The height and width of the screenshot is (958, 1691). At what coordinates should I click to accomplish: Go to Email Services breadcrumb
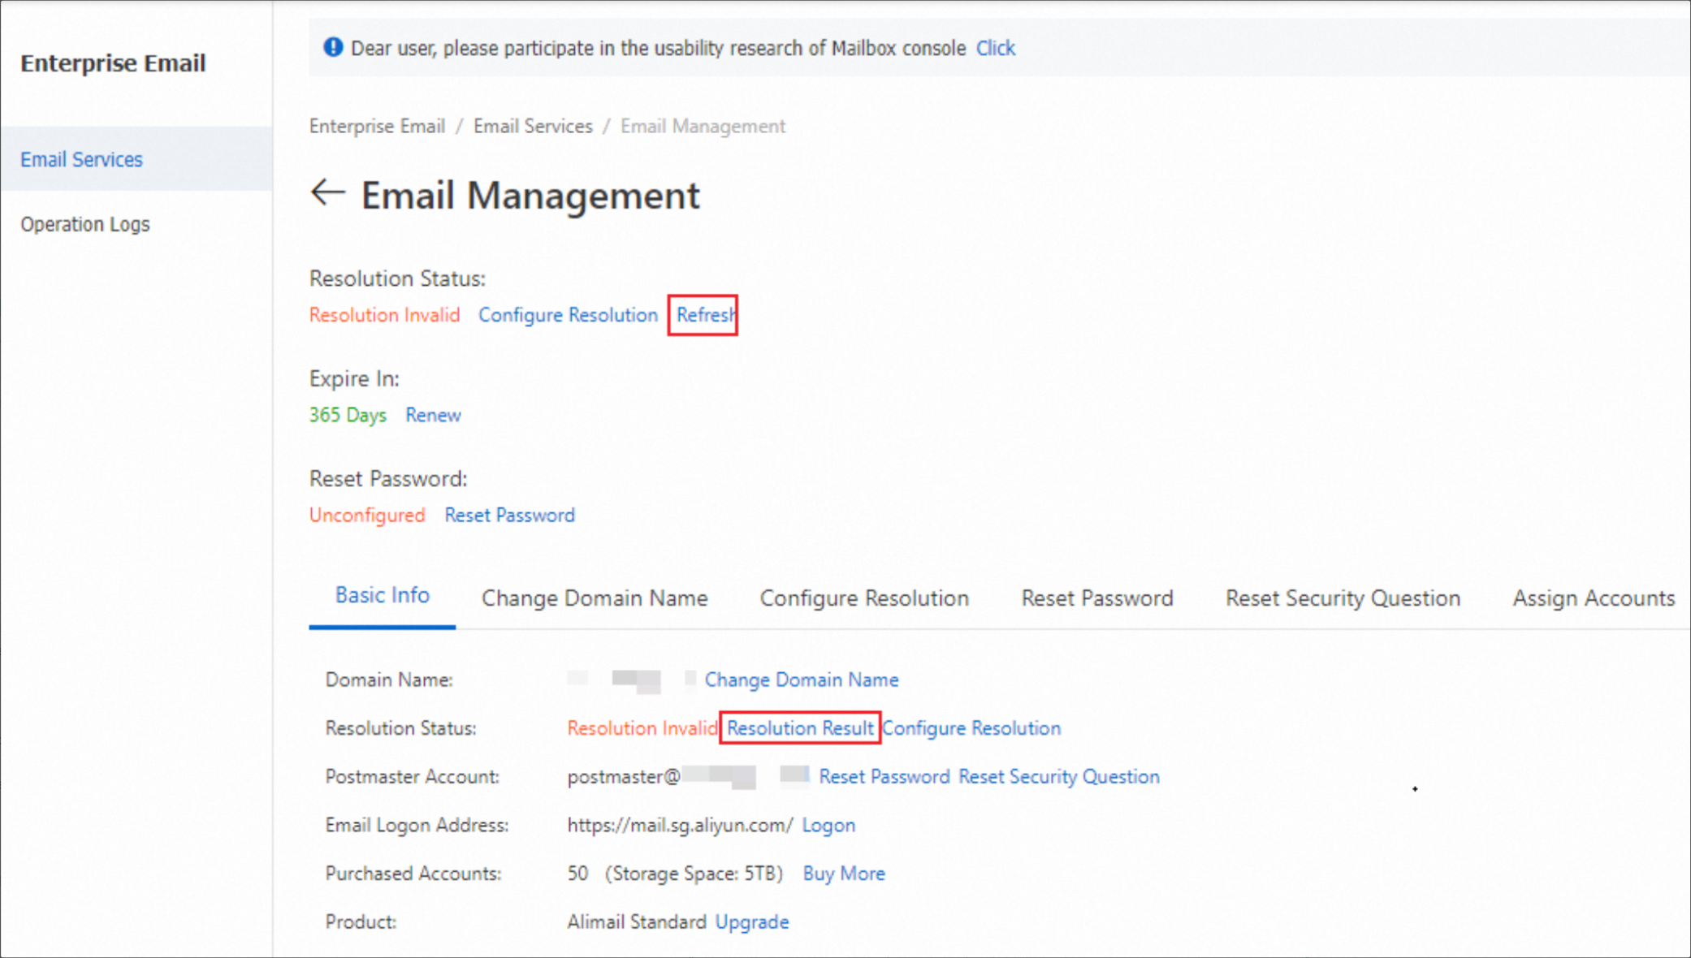pyautogui.click(x=533, y=127)
